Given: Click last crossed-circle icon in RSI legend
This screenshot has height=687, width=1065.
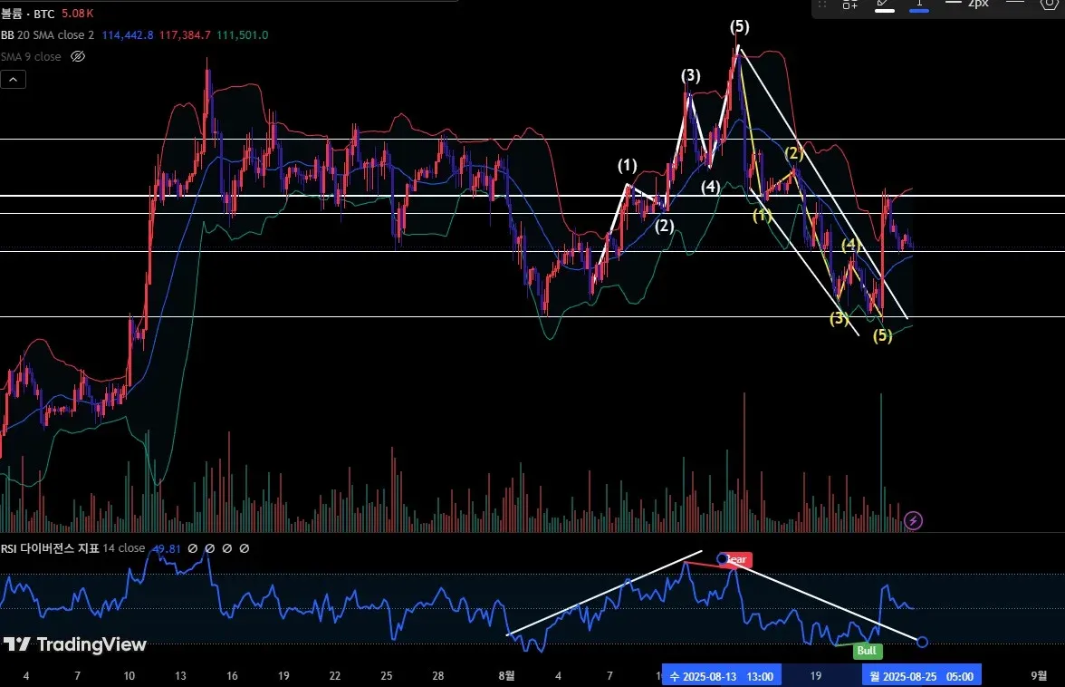Looking at the screenshot, I should tap(245, 548).
